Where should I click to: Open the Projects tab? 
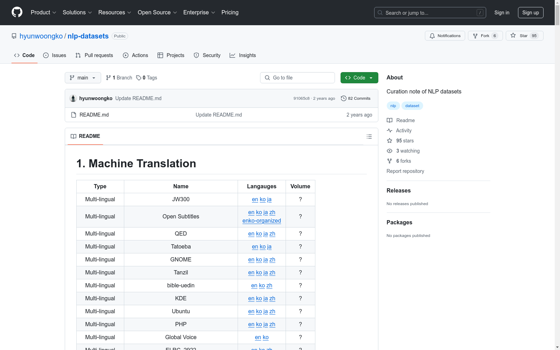171,55
